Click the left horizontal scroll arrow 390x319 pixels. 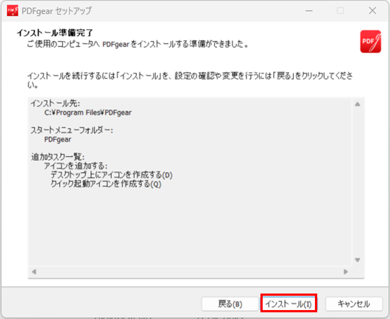coord(34,272)
